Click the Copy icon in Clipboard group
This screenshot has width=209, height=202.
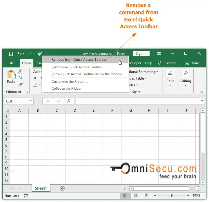[x=20, y=78]
